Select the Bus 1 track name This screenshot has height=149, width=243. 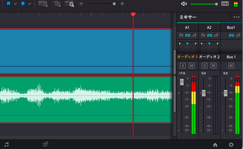pyautogui.click(x=231, y=57)
